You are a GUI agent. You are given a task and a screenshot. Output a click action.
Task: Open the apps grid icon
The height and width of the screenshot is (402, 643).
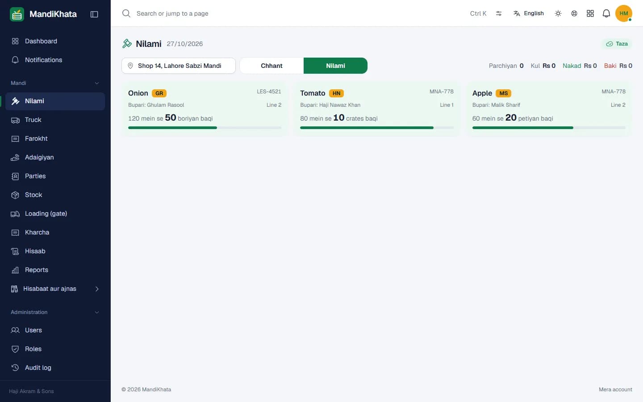pyautogui.click(x=590, y=13)
